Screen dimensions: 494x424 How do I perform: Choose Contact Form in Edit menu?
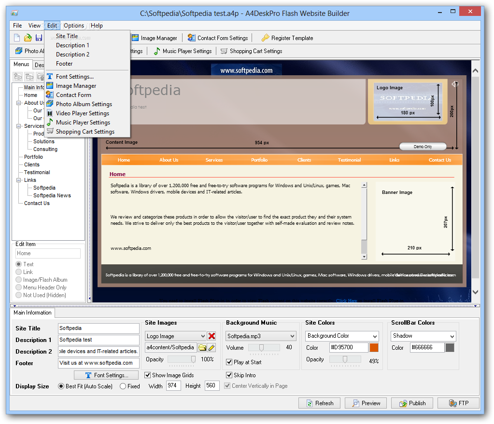(87, 95)
